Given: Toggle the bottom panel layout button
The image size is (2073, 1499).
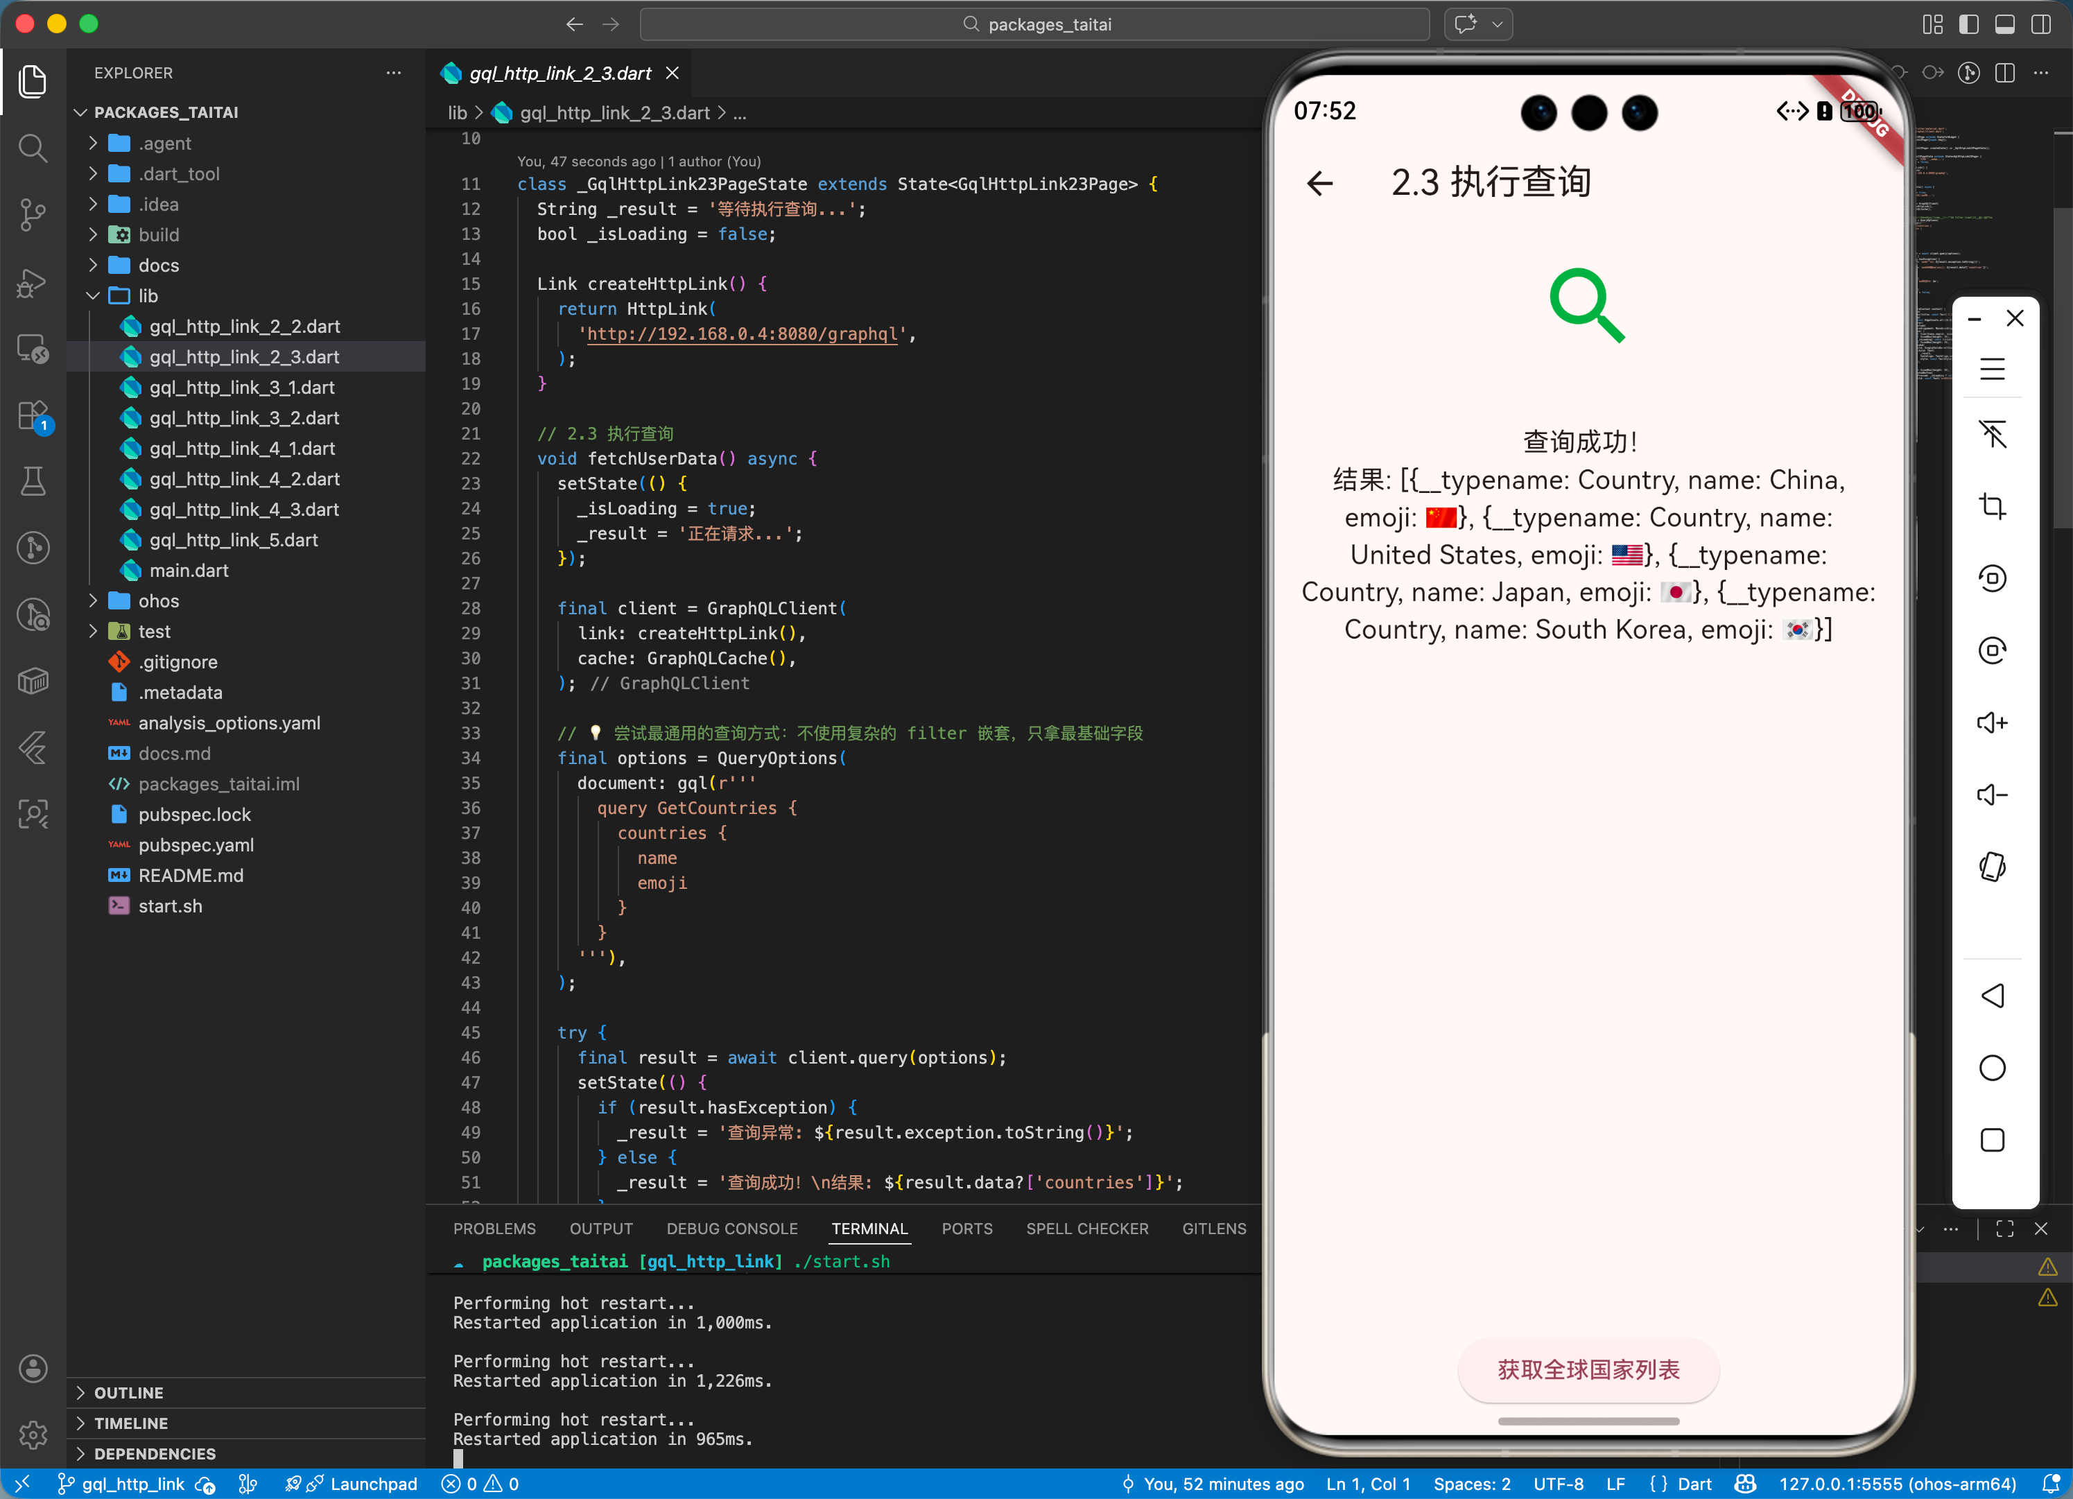Looking at the screenshot, I should point(2004,25).
